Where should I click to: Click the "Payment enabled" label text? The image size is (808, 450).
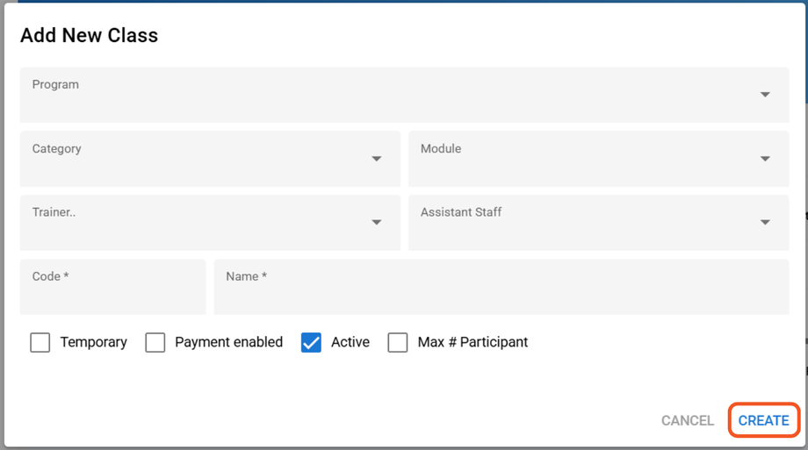[x=228, y=342]
